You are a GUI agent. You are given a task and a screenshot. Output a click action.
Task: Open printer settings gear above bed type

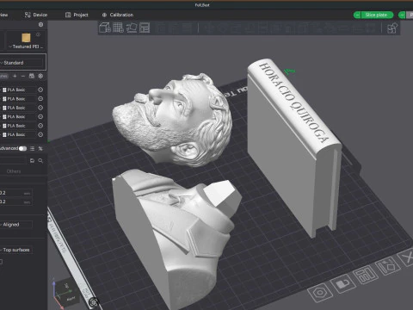point(40,25)
